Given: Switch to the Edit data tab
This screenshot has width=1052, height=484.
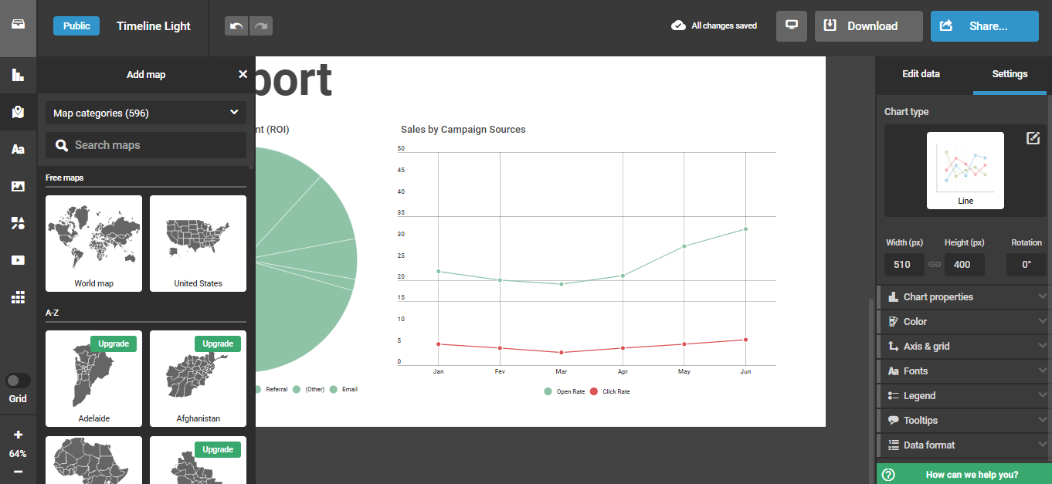Looking at the screenshot, I should tap(921, 74).
